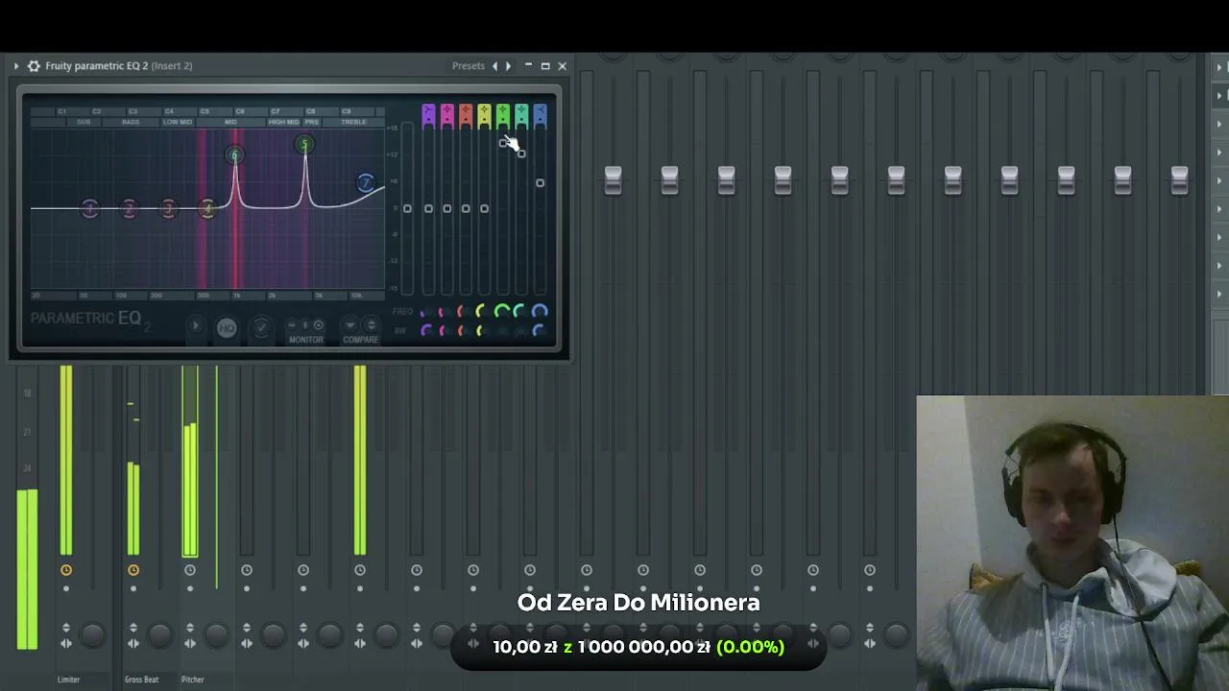Open pink band 2 filter type selector

pyautogui.click(x=446, y=116)
